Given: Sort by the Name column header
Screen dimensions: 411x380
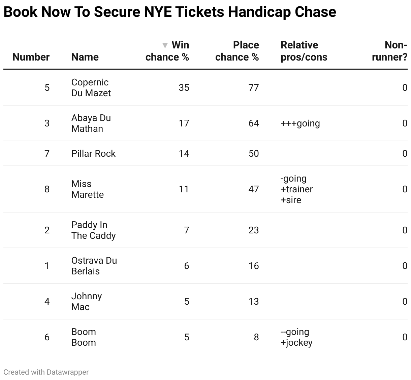Looking at the screenshot, I should [x=85, y=57].
